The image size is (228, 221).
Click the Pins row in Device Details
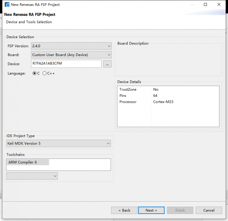(x=168, y=95)
